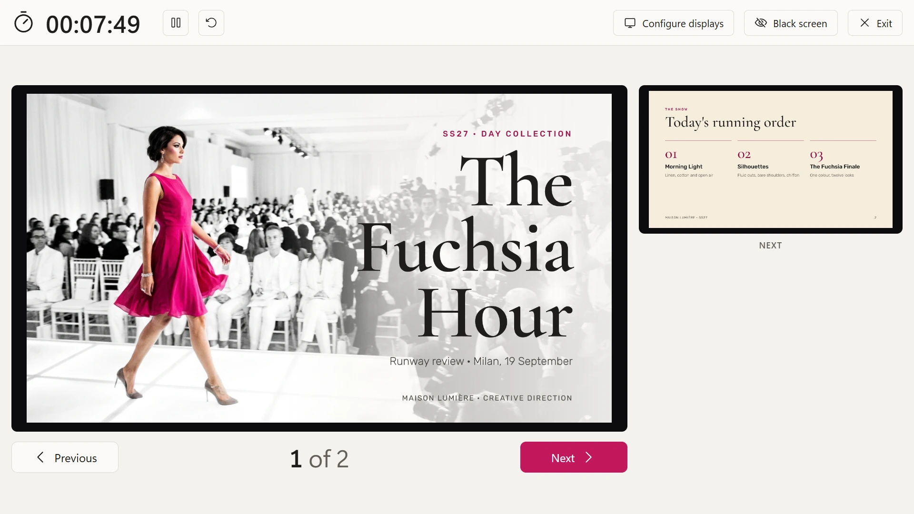
Task: Click 'Morning Light' in the preview slide
Action: point(684,167)
